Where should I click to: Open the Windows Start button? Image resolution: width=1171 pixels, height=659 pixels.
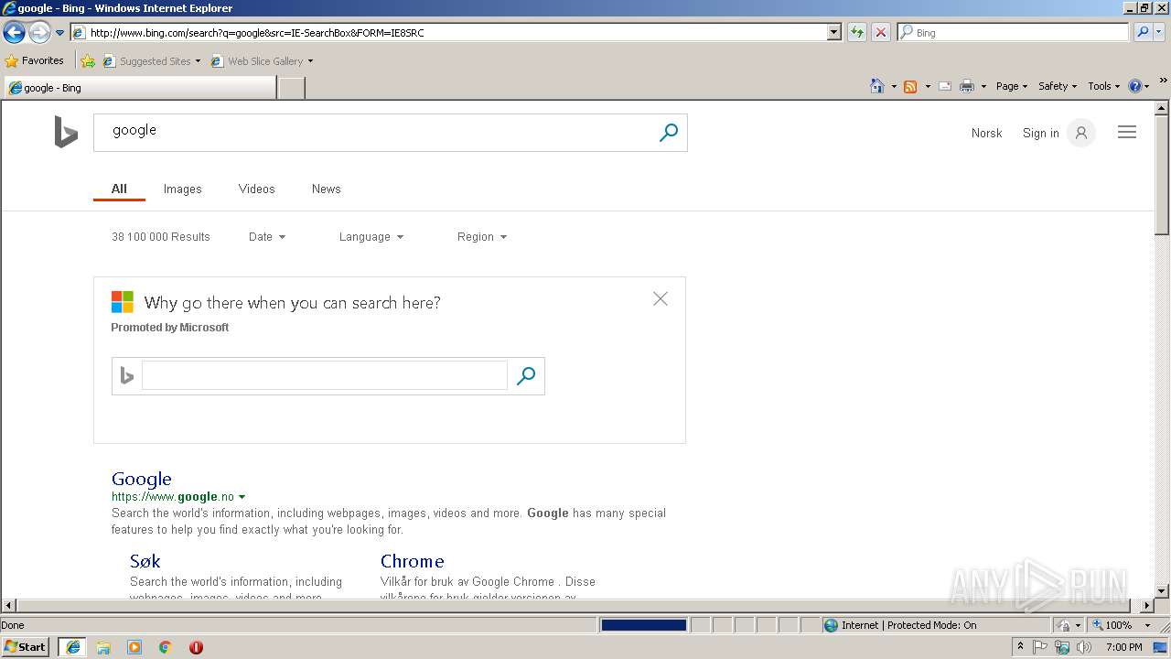pos(25,646)
